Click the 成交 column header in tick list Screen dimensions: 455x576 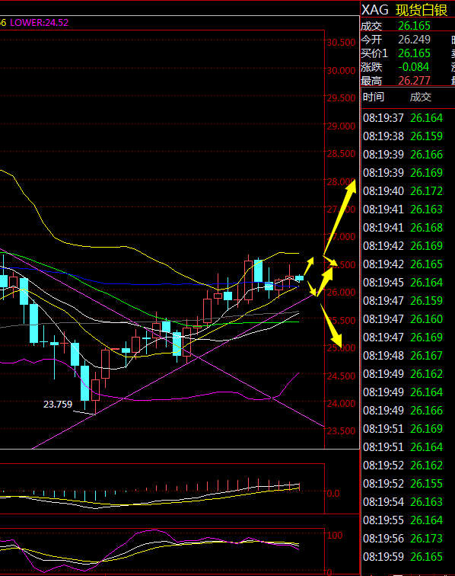coord(421,97)
